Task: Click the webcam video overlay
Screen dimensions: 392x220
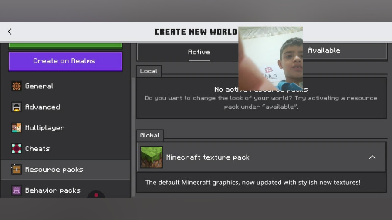Action: [x=270, y=59]
